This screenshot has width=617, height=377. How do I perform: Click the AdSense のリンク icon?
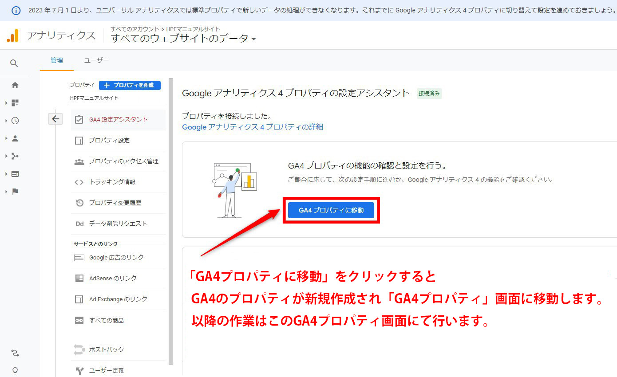79,279
